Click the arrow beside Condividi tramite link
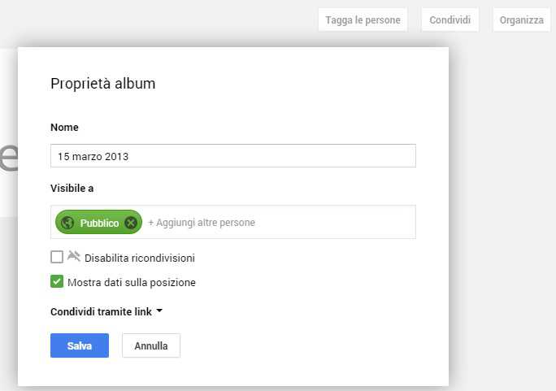 [159, 311]
